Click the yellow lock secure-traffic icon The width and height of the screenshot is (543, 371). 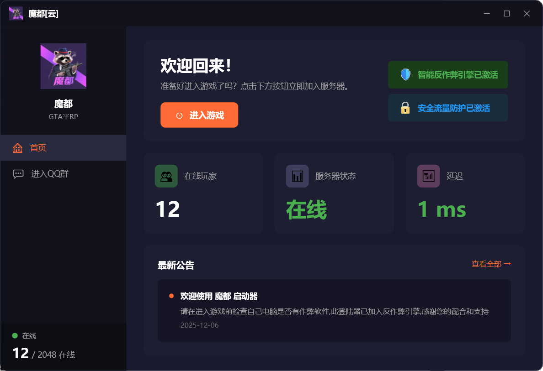(x=405, y=108)
